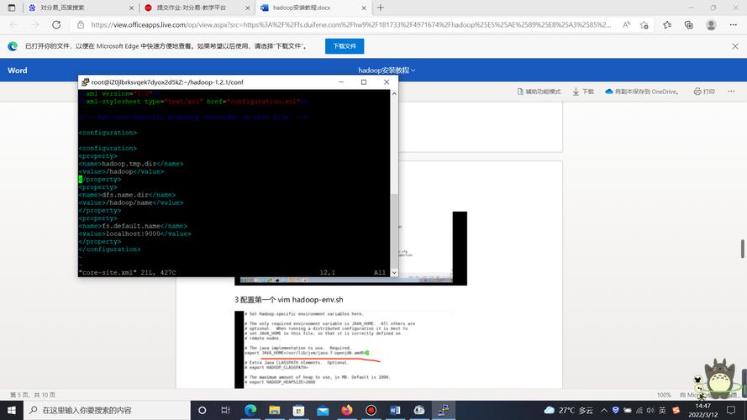
Task: Expand the hadoop安装教程 document title dropdown
Action: coord(387,71)
